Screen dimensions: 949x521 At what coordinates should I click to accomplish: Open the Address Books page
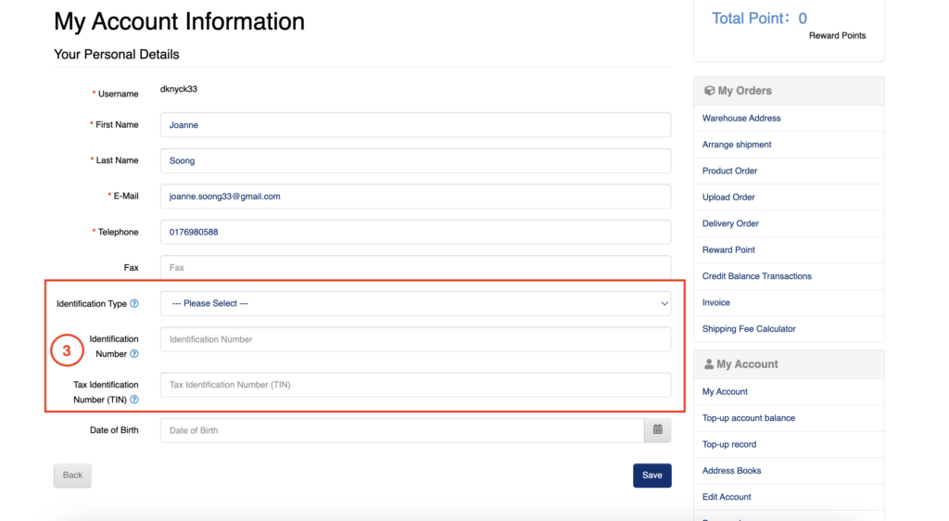point(731,471)
